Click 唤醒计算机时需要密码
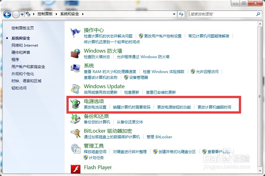The width and height of the screenshot is (265, 176). [132, 107]
